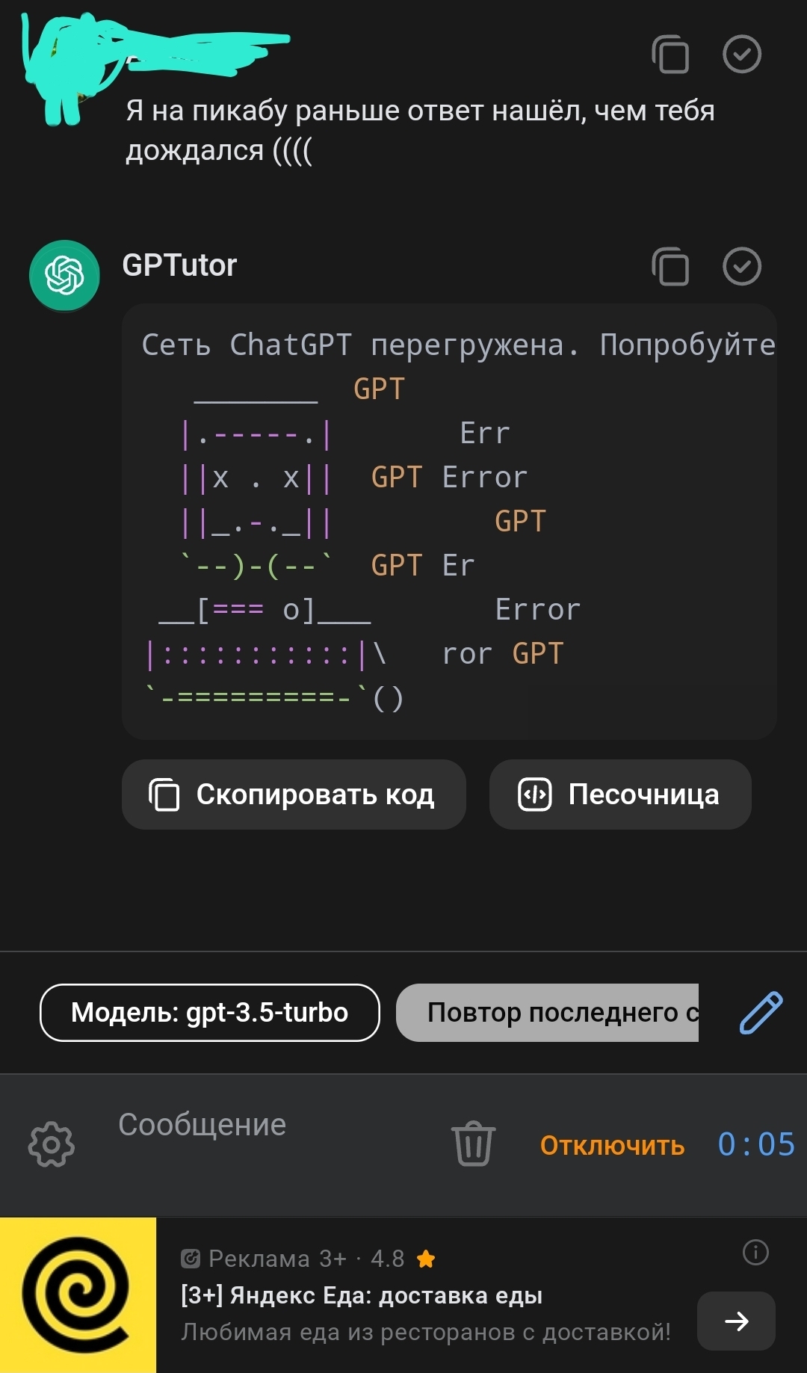Tap the ad info icon
The image size is (807, 1373).
[755, 1252]
